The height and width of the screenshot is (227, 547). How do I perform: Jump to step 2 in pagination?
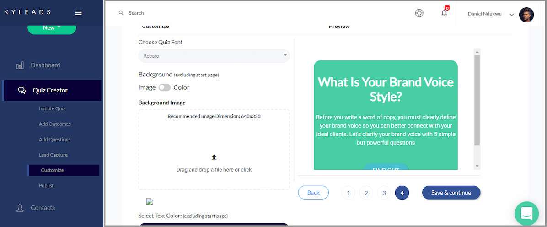(x=366, y=193)
